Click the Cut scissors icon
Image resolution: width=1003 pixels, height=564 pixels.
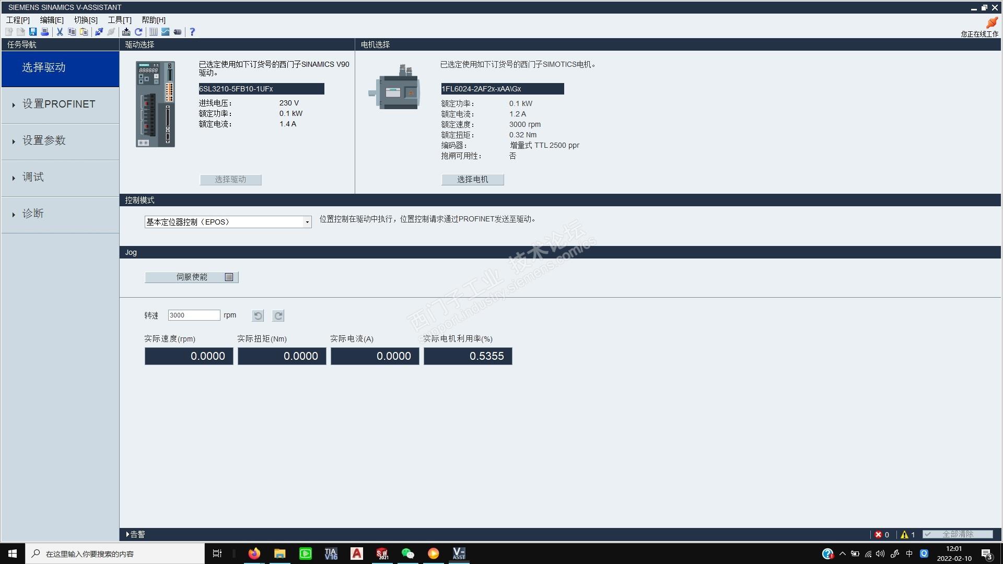(x=60, y=32)
